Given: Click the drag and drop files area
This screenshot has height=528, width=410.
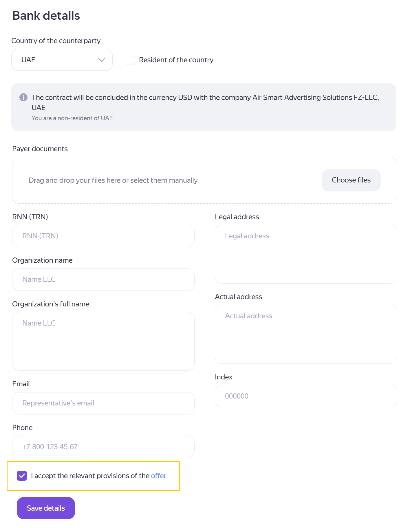Looking at the screenshot, I should click(x=113, y=180).
